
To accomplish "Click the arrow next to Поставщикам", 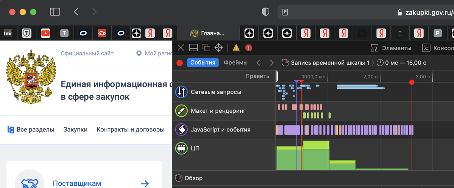I will coord(145,184).
